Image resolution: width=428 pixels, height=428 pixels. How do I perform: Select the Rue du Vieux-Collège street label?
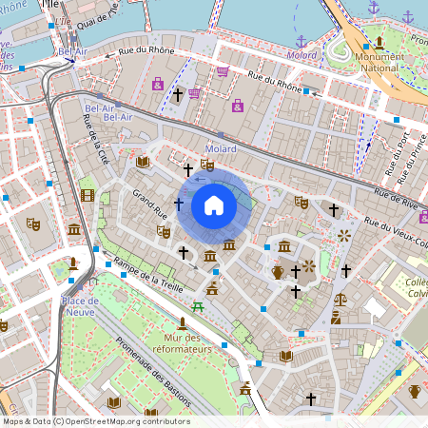pos(396,232)
